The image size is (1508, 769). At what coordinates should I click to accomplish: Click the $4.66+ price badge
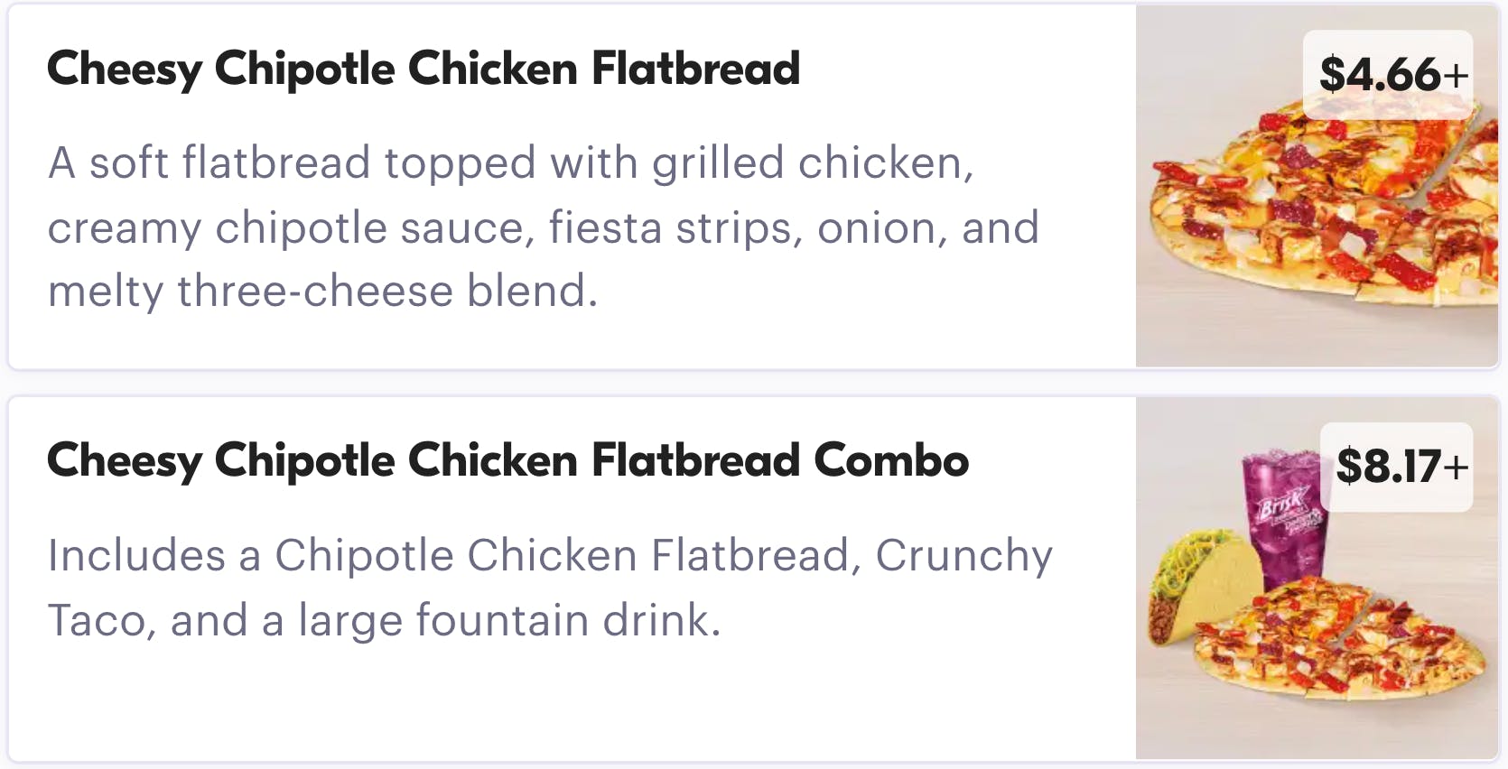pos(1389,75)
